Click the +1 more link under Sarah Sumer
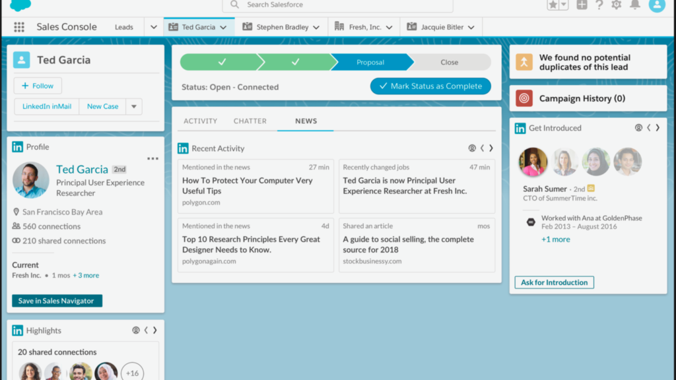The height and width of the screenshot is (380, 676). (556, 239)
